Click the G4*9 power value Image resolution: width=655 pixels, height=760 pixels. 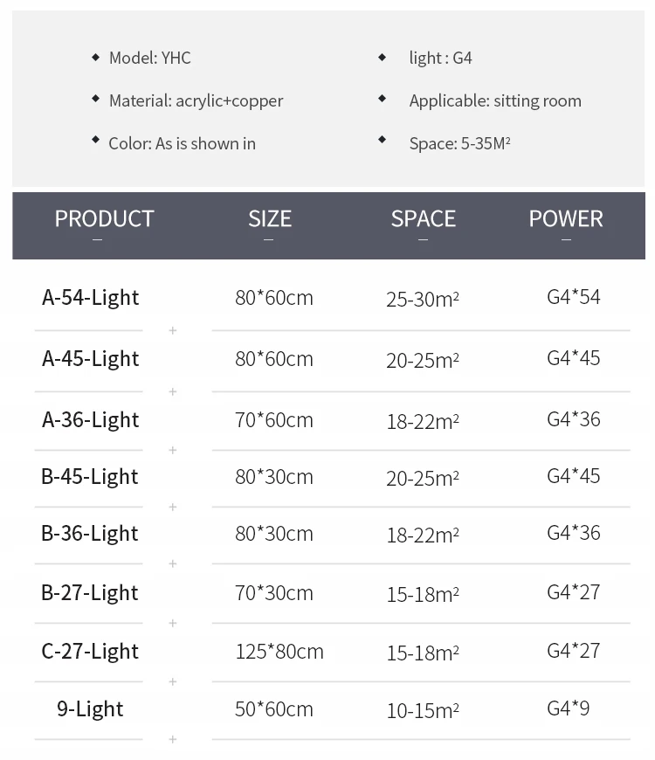(x=568, y=708)
